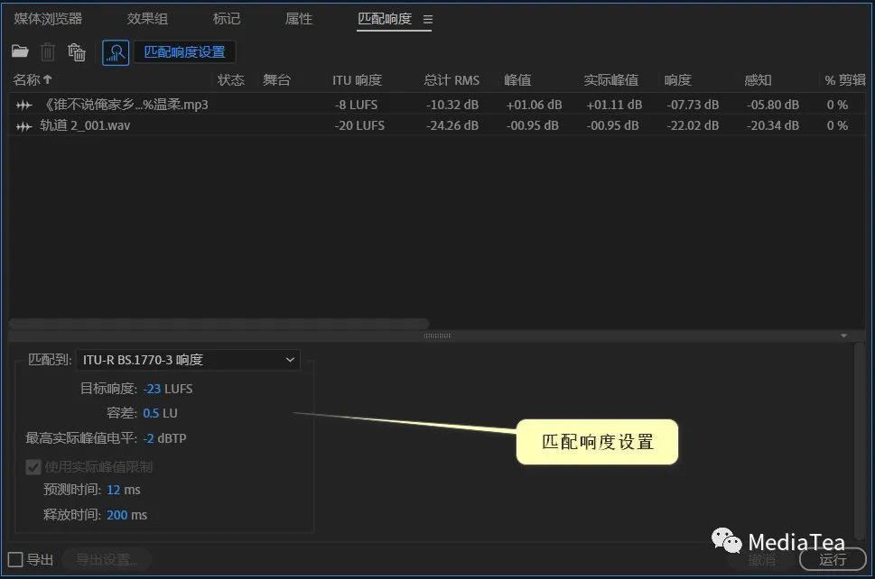Viewport: 875px width, 579px height.
Task: Click the -22.02 dB loudness cell
Action: (693, 125)
